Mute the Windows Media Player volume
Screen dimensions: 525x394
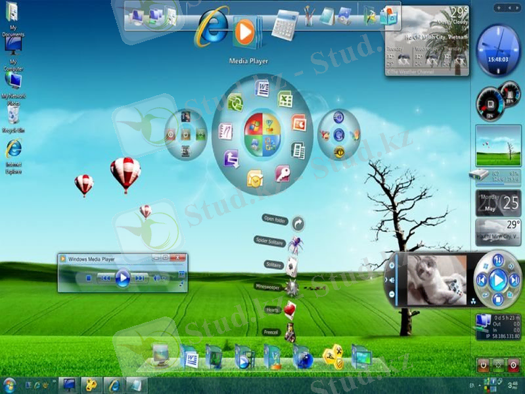click(156, 278)
